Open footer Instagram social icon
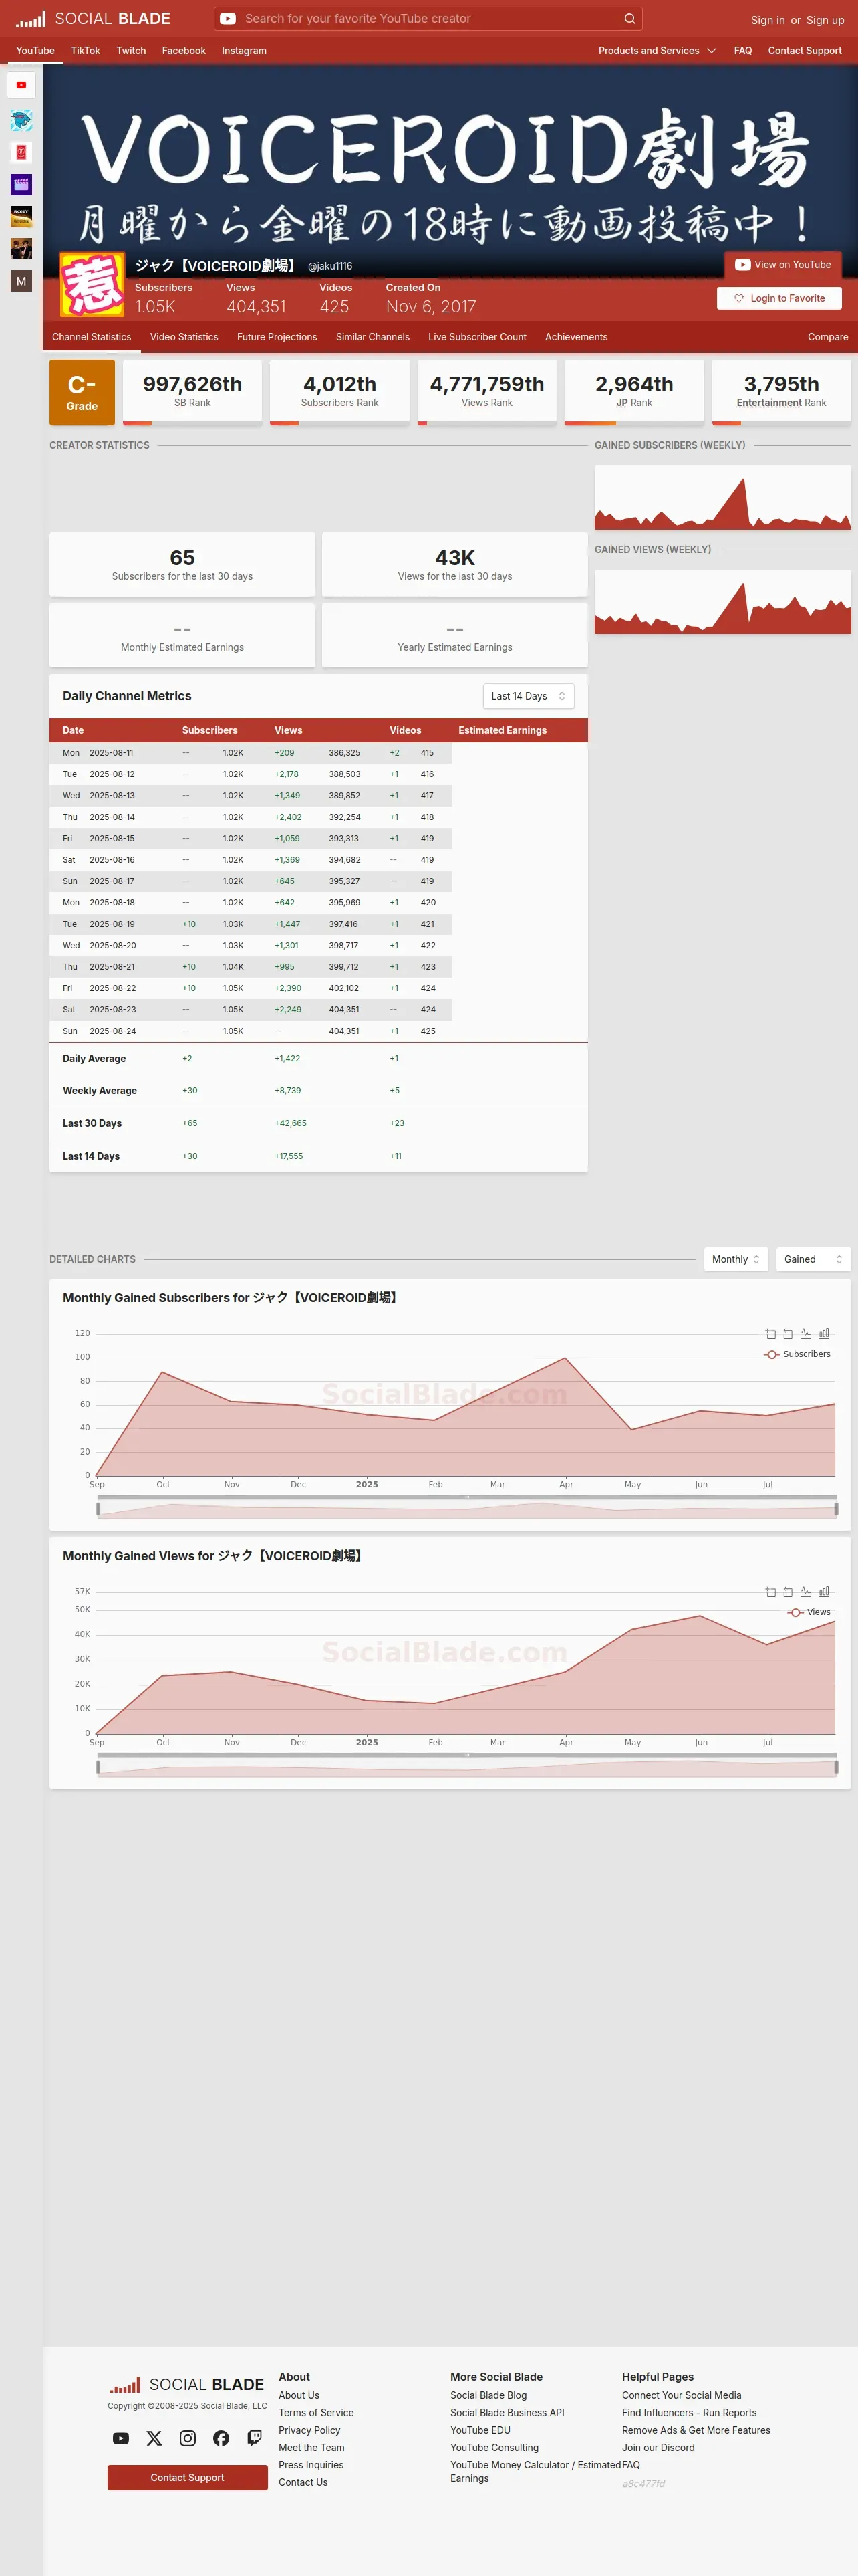Image resolution: width=858 pixels, height=2576 pixels. pos(188,2438)
